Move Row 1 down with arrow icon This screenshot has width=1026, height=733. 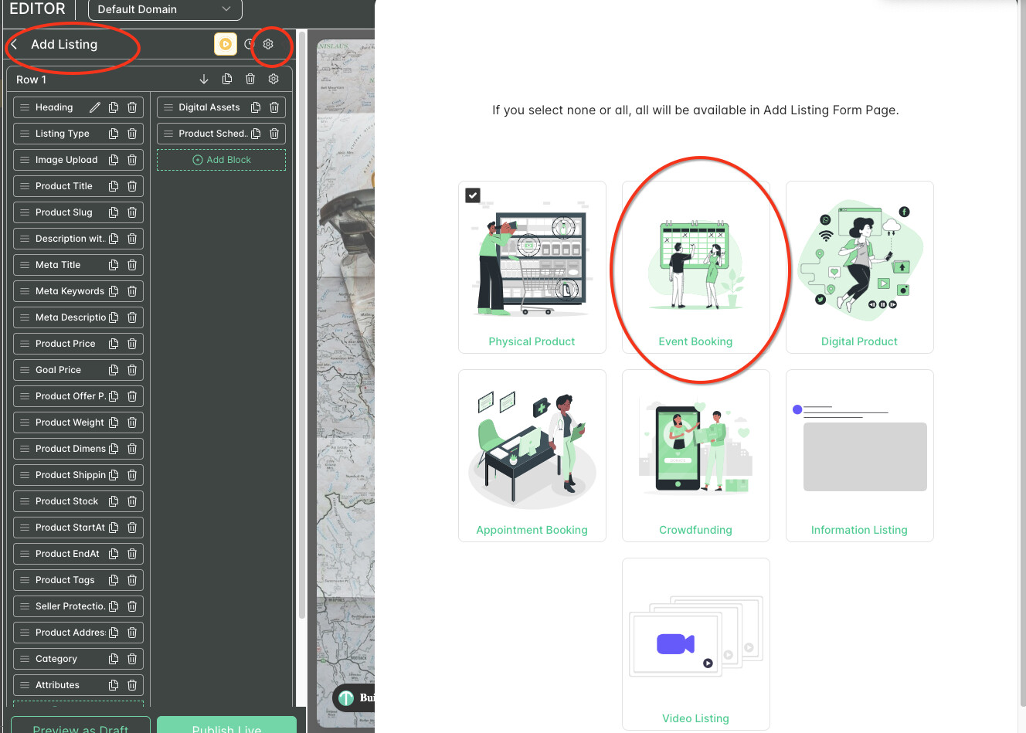[204, 80]
